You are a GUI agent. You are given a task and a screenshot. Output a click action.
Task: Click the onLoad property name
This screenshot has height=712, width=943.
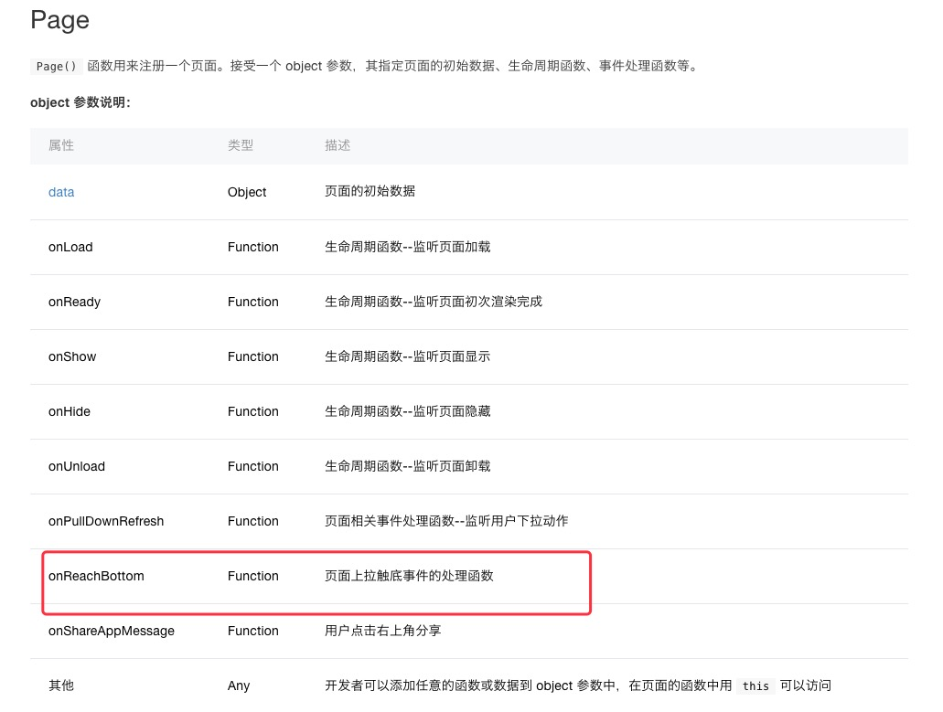(x=70, y=247)
